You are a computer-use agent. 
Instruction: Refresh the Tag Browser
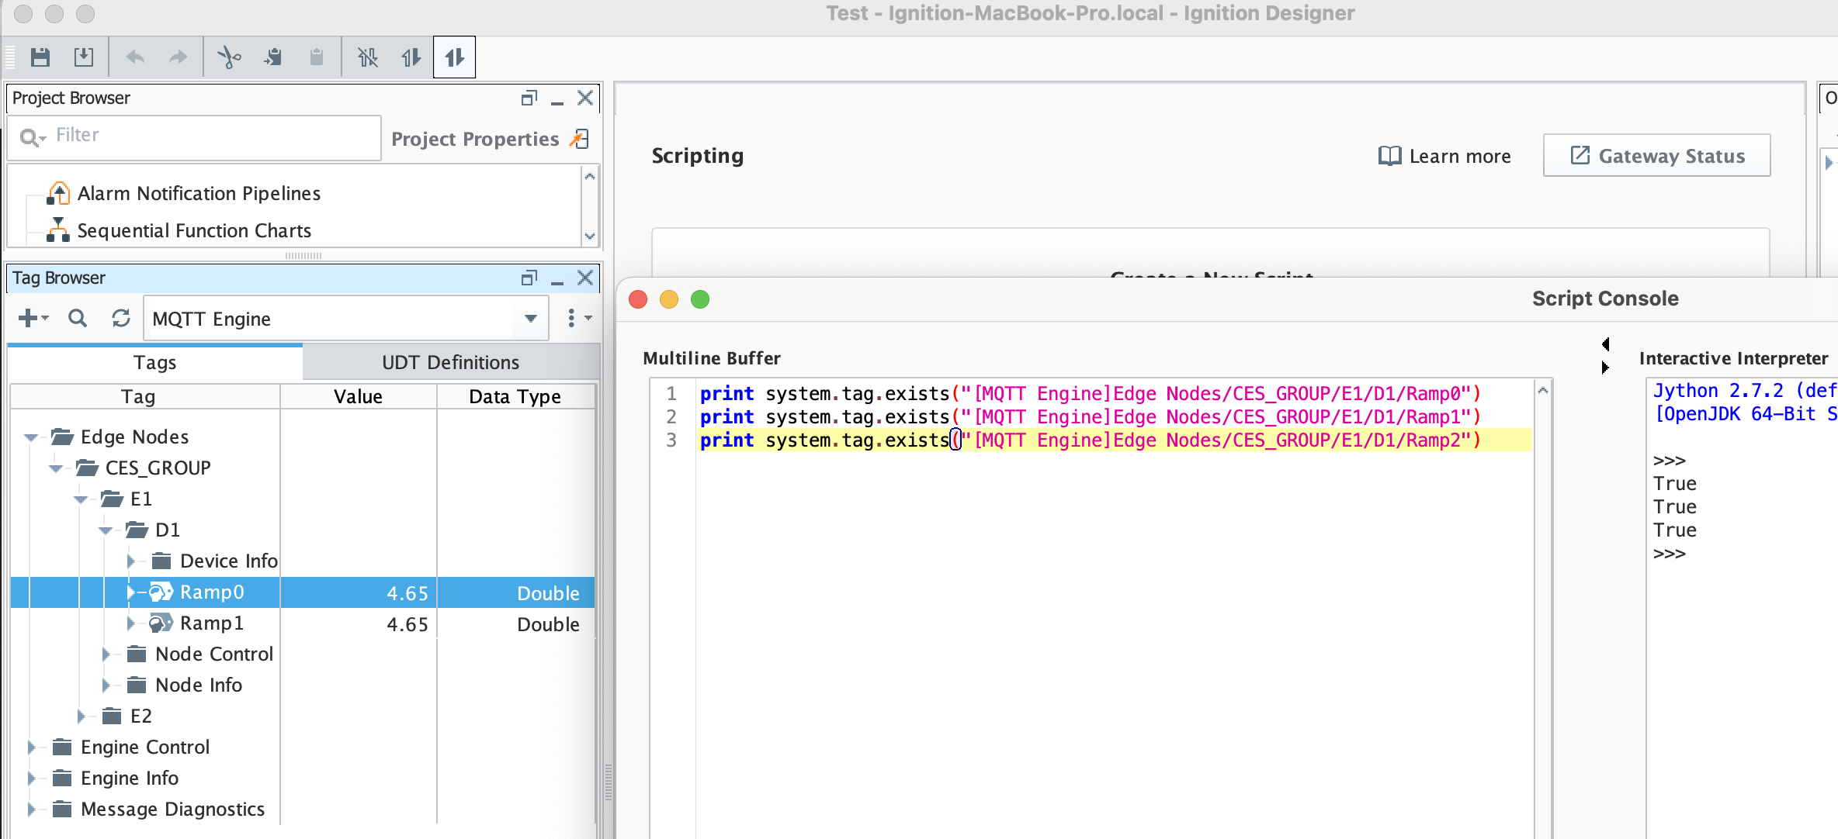[x=121, y=318]
